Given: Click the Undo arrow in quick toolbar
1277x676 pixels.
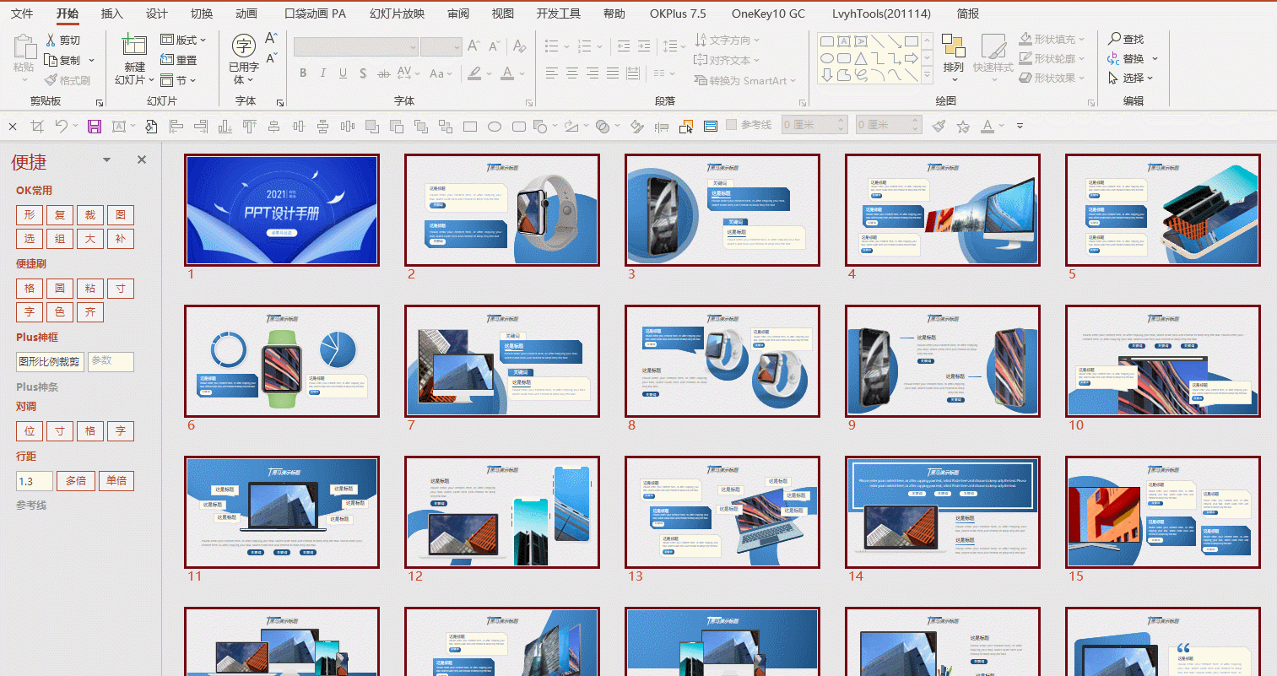Looking at the screenshot, I should click(x=61, y=127).
